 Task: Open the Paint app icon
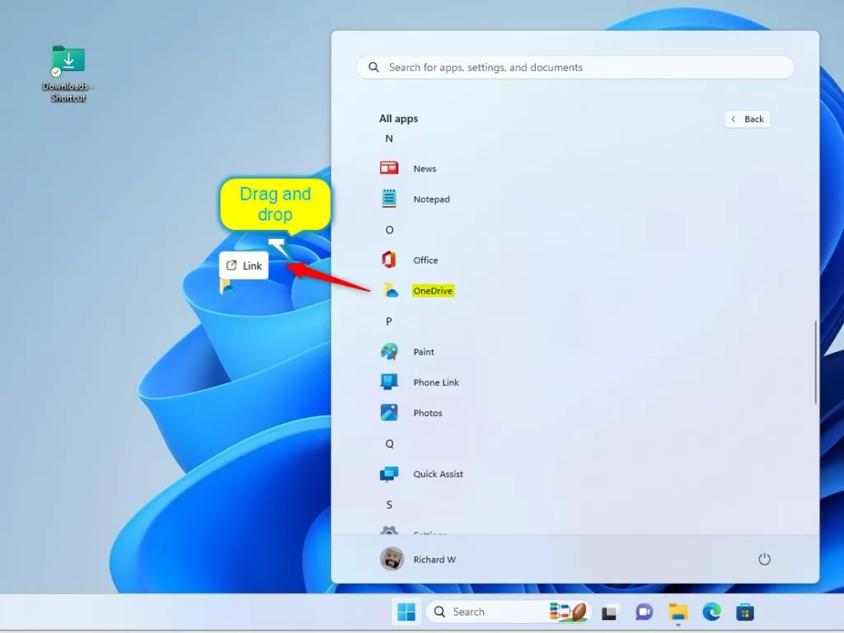pos(389,352)
